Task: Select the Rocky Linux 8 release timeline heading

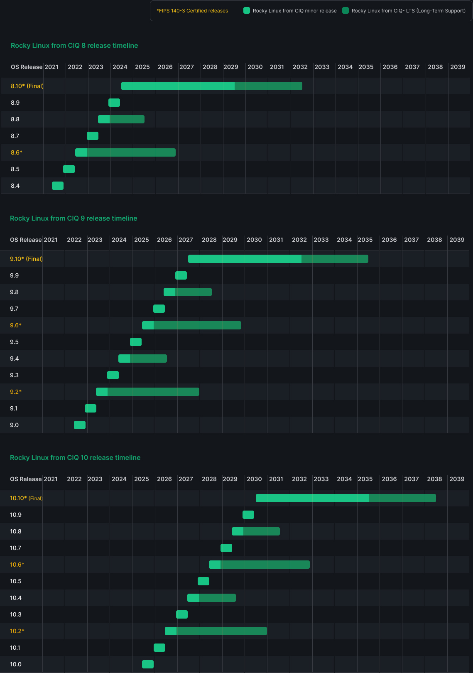Action: click(74, 46)
